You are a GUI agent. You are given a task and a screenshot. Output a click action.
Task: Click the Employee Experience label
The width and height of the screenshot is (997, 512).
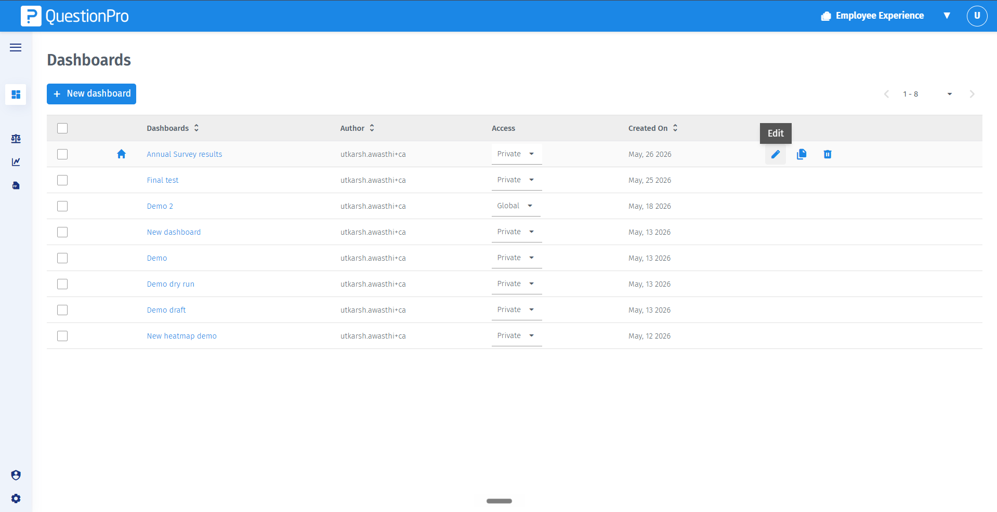(x=880, y=16)
